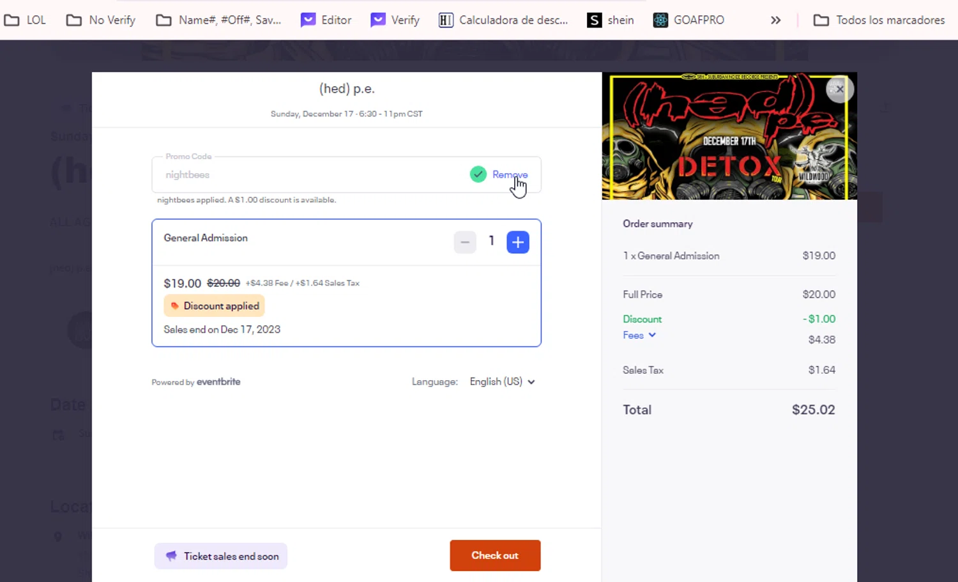
Task: Open the Editor bookmark
Action: click(326, 20)
